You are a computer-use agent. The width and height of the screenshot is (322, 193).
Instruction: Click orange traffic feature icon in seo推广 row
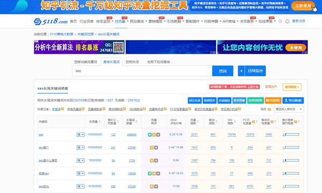(152, 147)
